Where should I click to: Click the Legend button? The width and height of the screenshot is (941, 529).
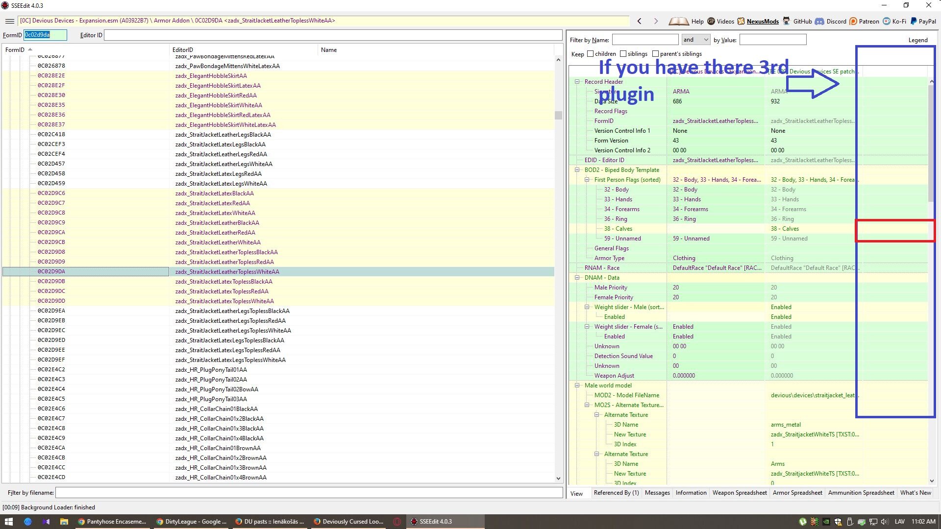click(917, 40)
